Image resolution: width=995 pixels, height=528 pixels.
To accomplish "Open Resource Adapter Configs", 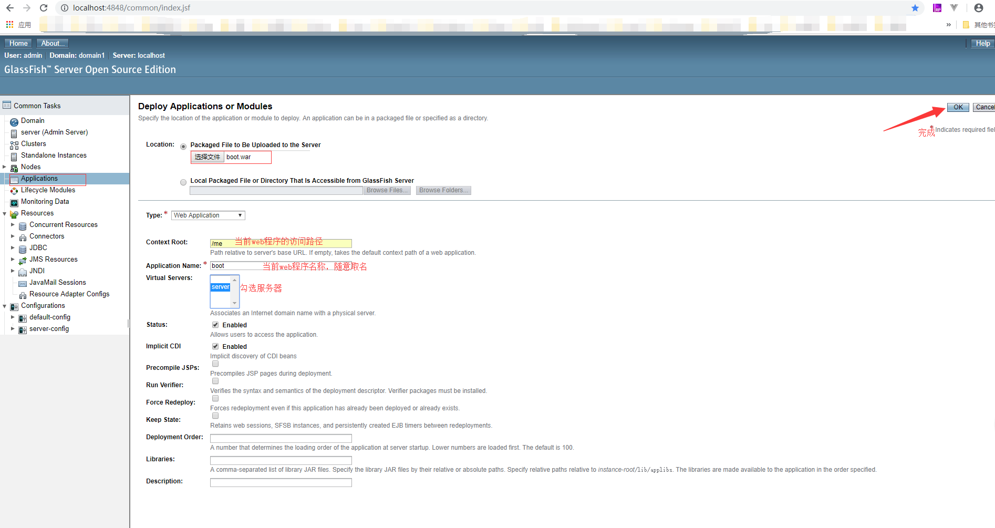I will (x=23, y=294).
